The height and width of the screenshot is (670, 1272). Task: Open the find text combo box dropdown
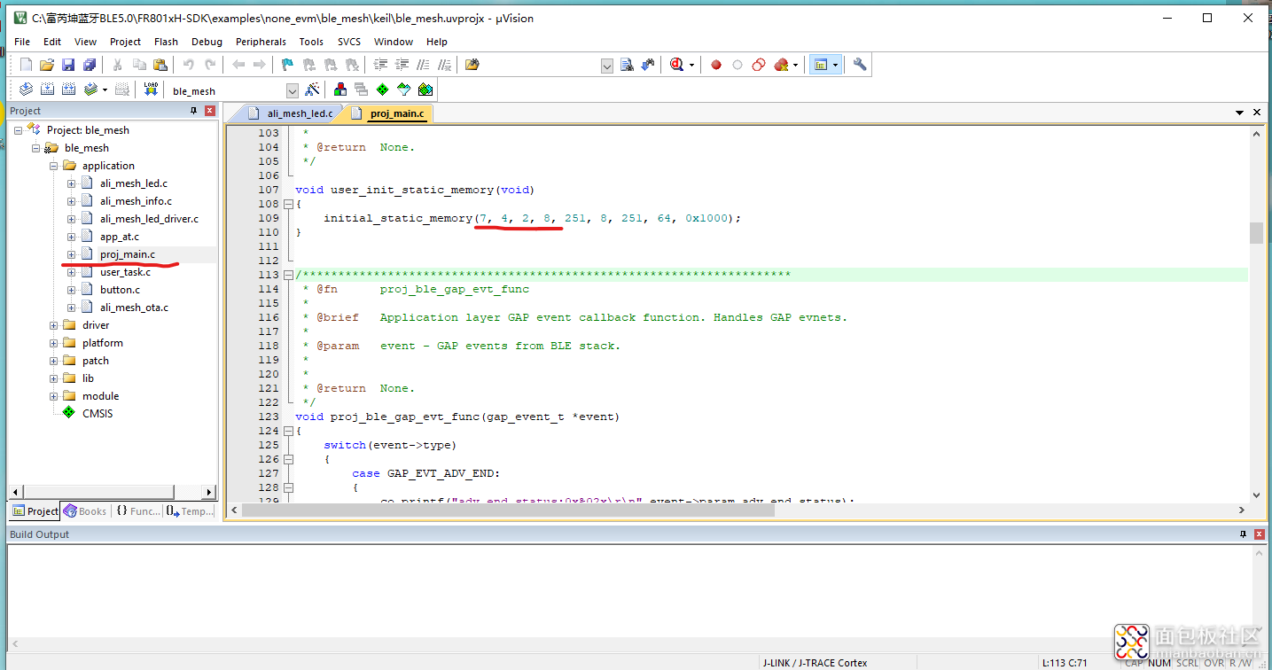pos(607,66)
